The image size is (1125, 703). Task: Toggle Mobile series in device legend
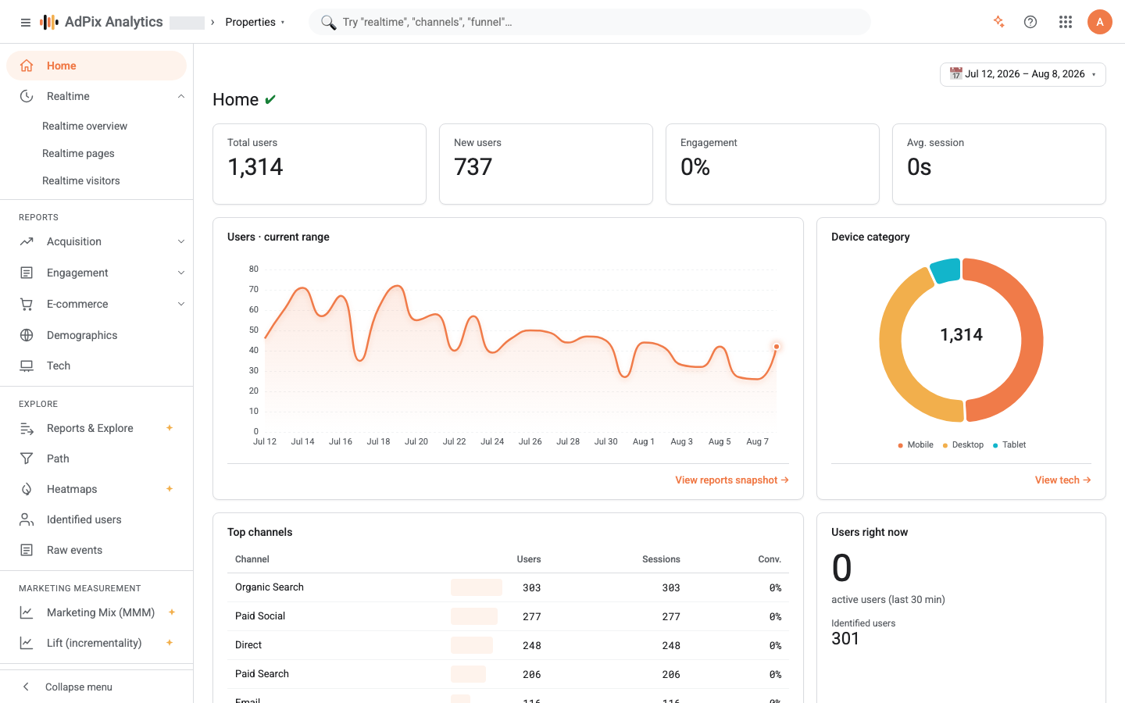916,444
